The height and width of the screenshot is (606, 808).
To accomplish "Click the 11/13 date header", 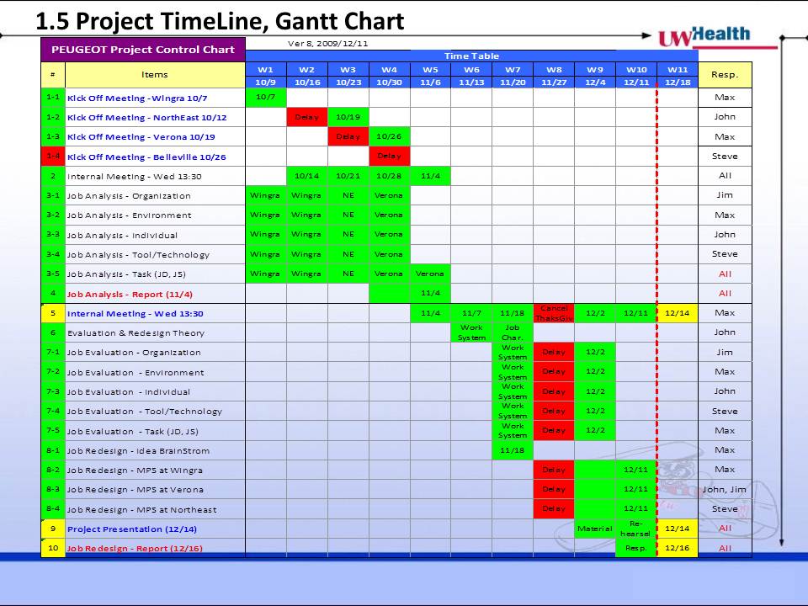I will point(471,82).
